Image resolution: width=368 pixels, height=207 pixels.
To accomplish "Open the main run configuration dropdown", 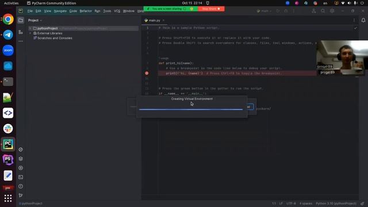I will pyautogui.click(x=264, y=11).
